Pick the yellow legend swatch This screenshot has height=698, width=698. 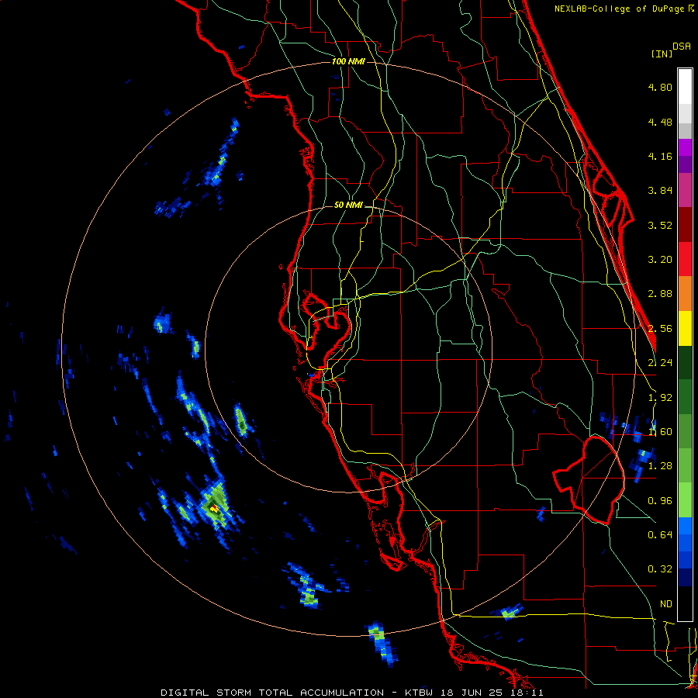685,328
